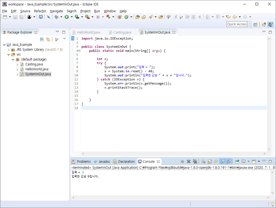Expand the Casting.java tree node
The width and height of the screenshot is (276, 208).
tap(17, 64)
